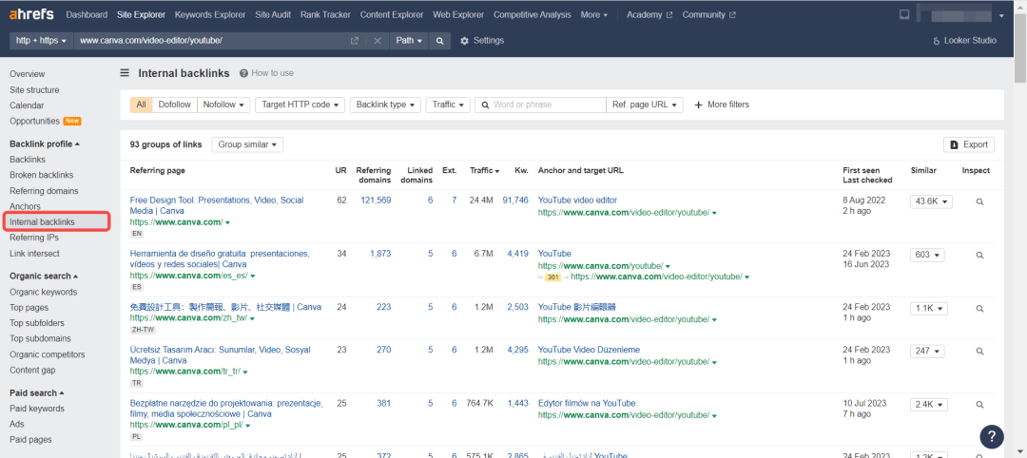Screen dimensions: 1027x458
Task: Click the More filters plus icon
Action: (721, 105)
